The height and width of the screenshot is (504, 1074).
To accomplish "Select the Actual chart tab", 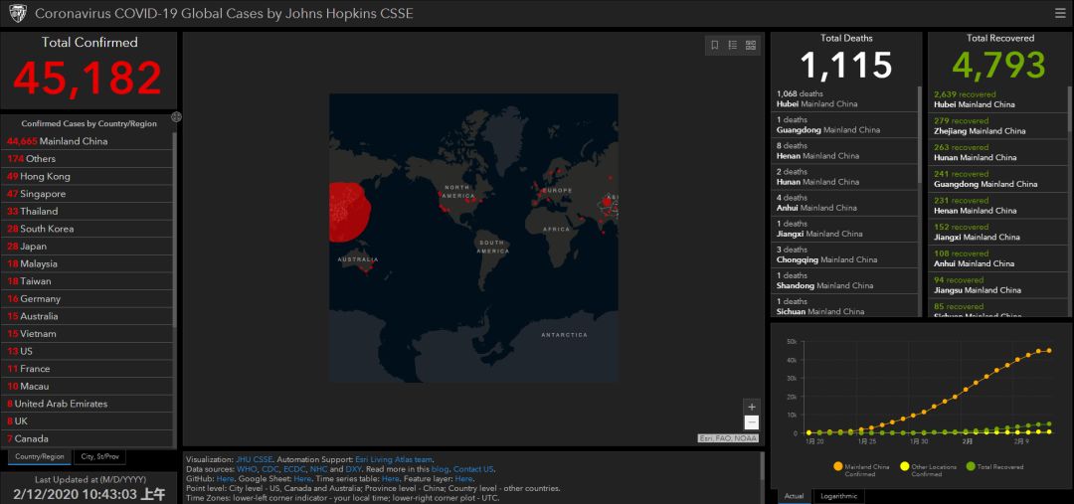I will click(x=794, y=496).
